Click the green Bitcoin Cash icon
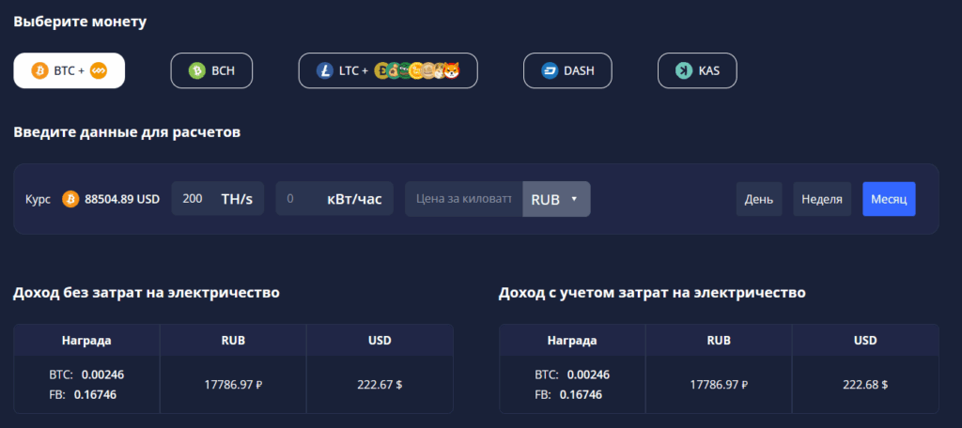The image size is (962, 428). [196, 70]
